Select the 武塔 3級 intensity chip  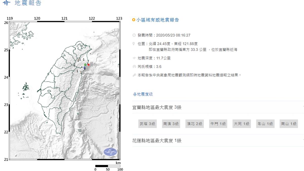tap(147, 124)
